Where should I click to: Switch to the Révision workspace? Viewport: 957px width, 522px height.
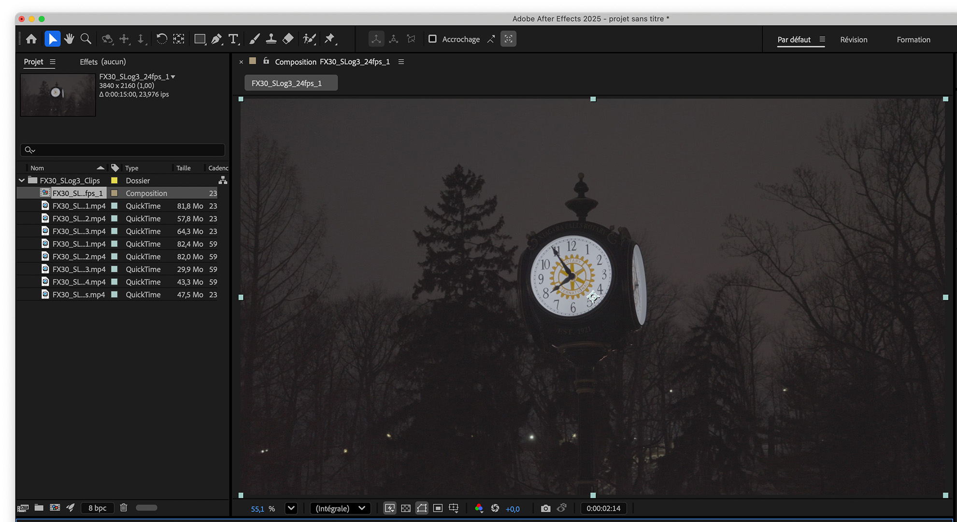tap(853, 40)
